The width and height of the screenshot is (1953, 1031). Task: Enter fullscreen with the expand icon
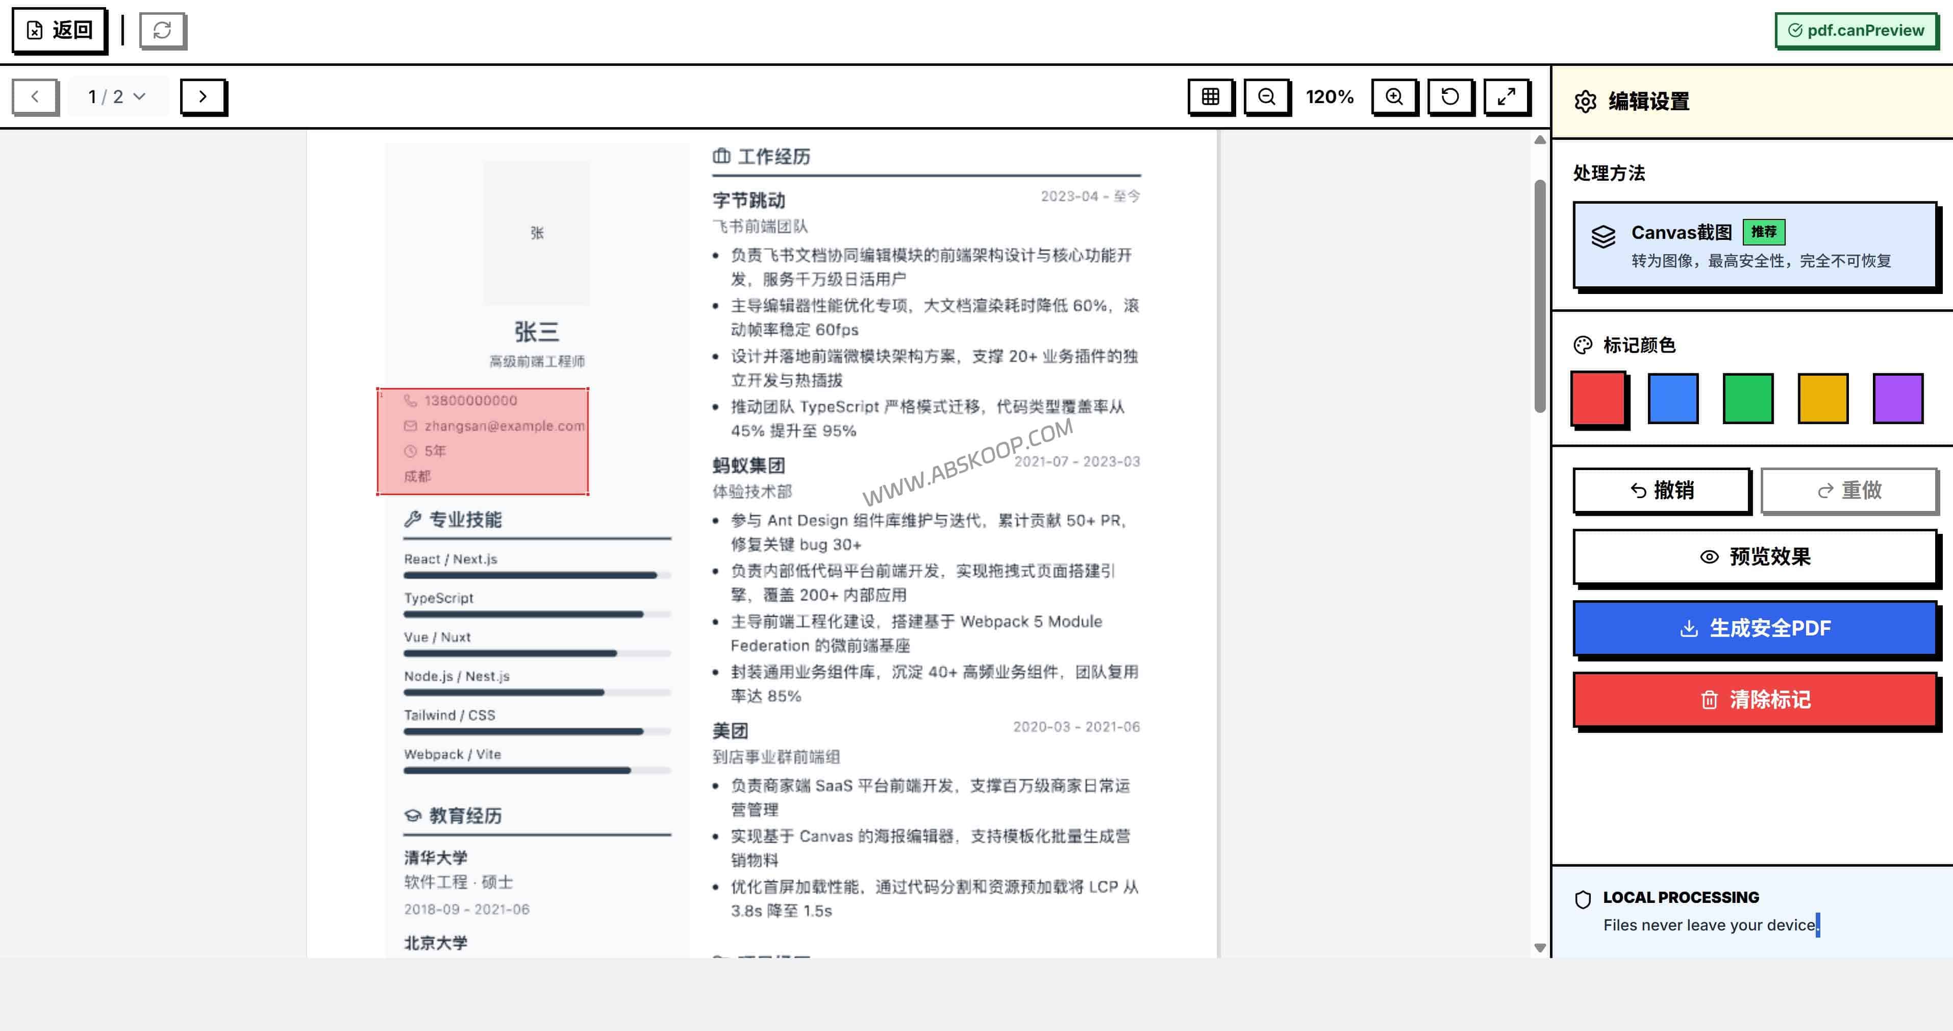[1506, 96]
